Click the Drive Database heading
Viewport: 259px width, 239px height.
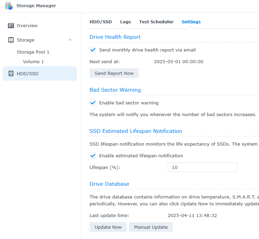(x=109, y=184)
